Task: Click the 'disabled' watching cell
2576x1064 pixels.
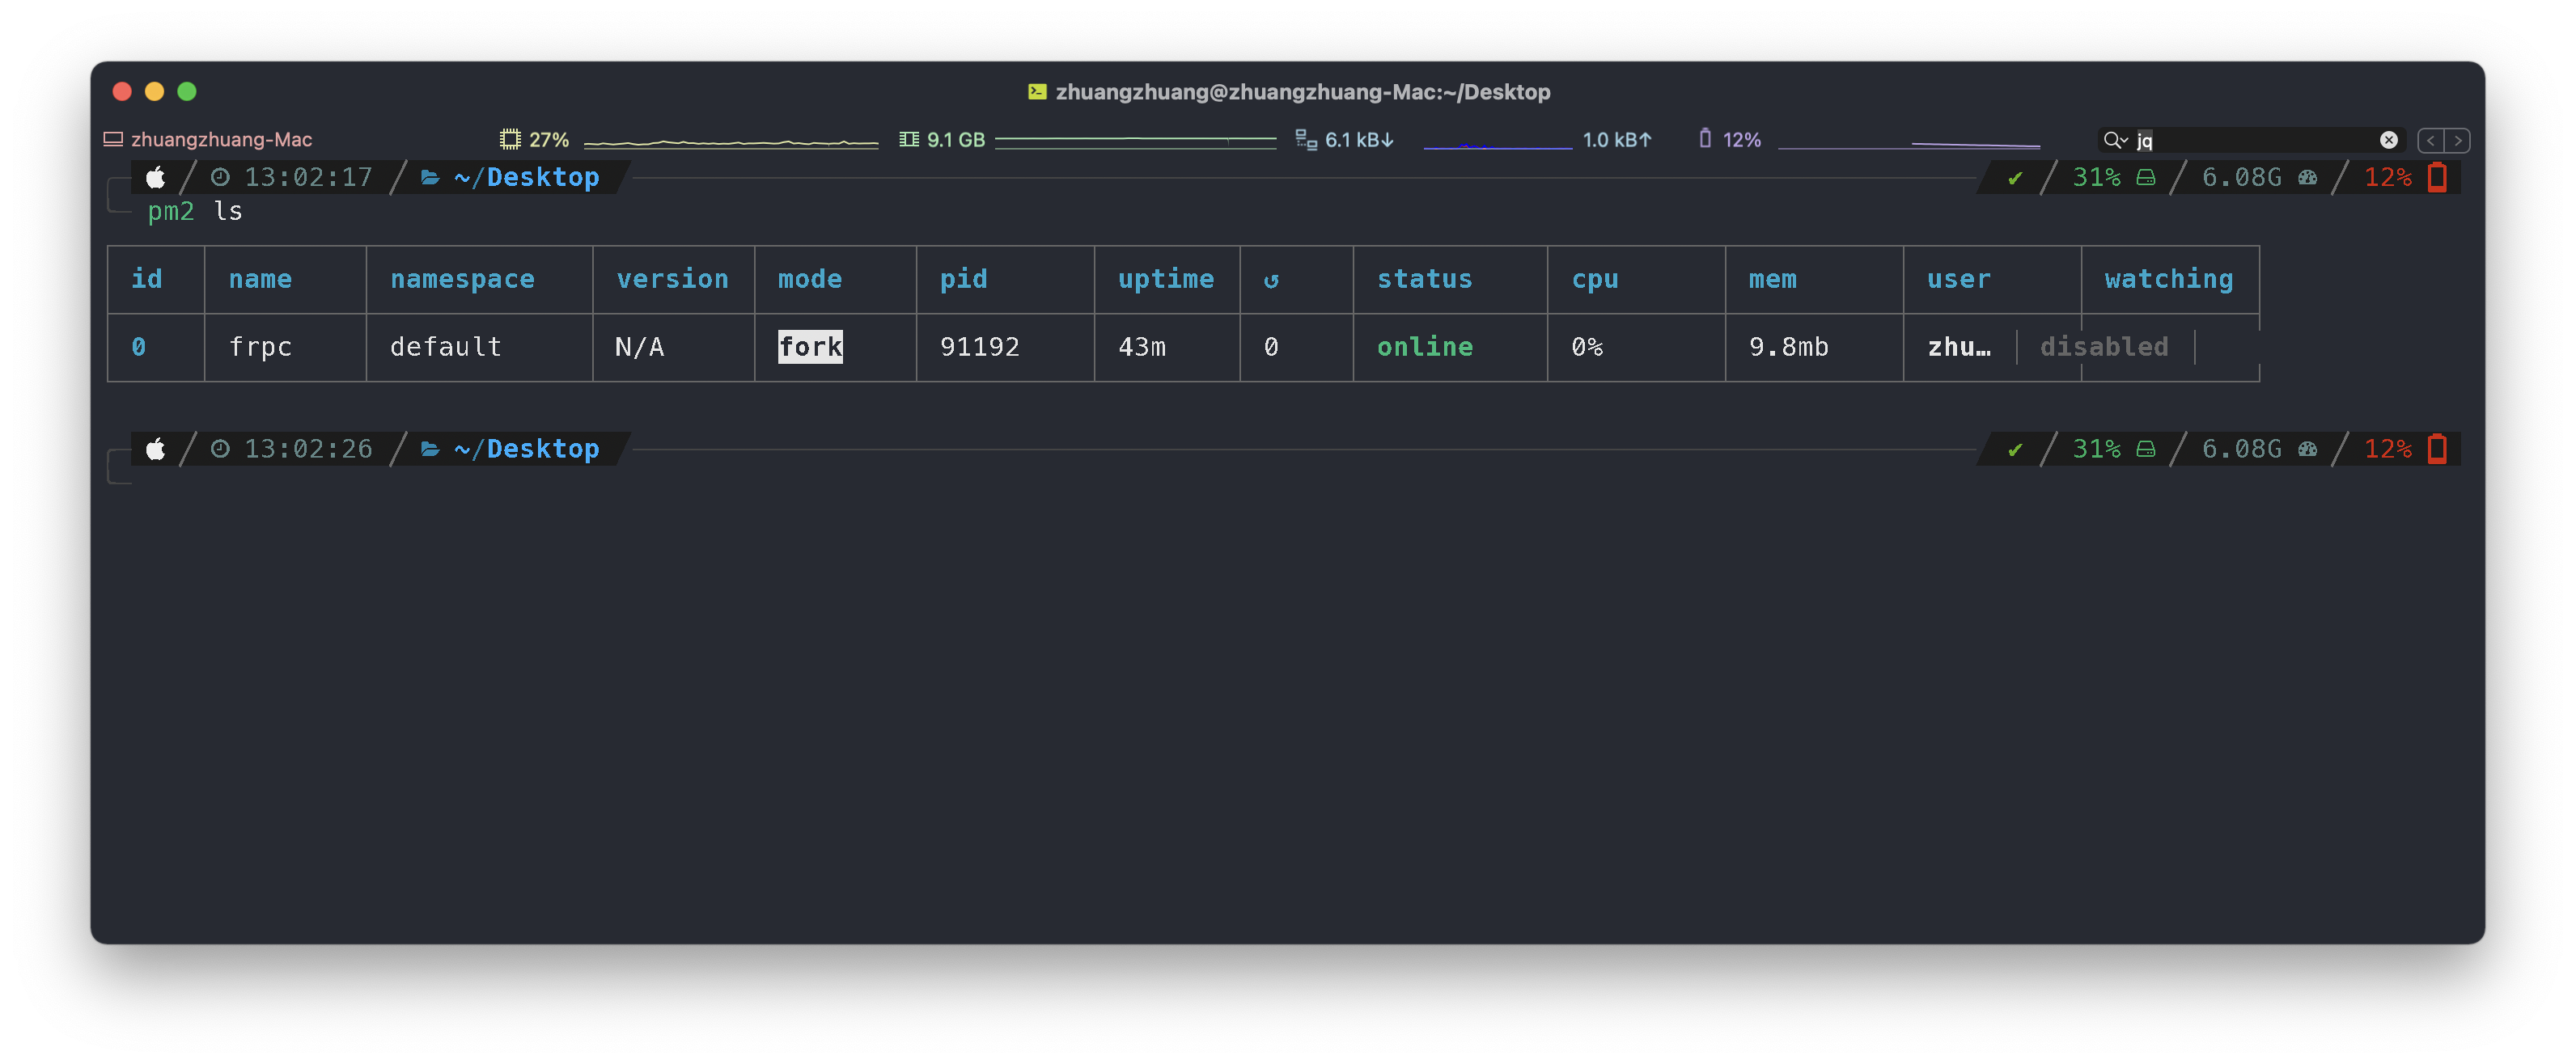Action: tap(2104, 347)
